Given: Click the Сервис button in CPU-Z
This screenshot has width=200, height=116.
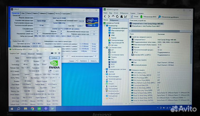Looking at the screenshot, I should (72, 61).
